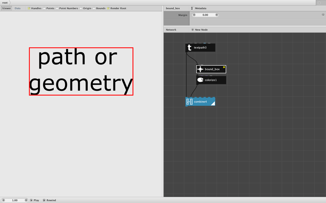
Task: Decrease the Margin value with left arrow
Action: click(x=194, y=15)
